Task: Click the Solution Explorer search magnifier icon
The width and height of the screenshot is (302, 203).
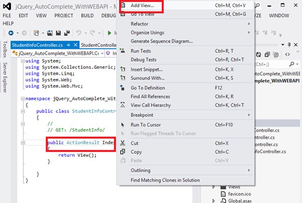Action: point(292,64)
